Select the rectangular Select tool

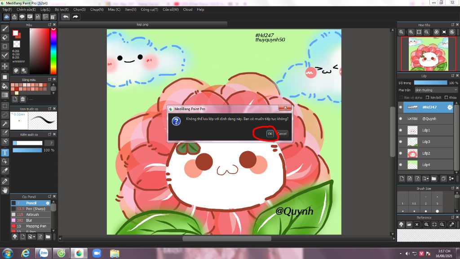[x=4, y=106]
